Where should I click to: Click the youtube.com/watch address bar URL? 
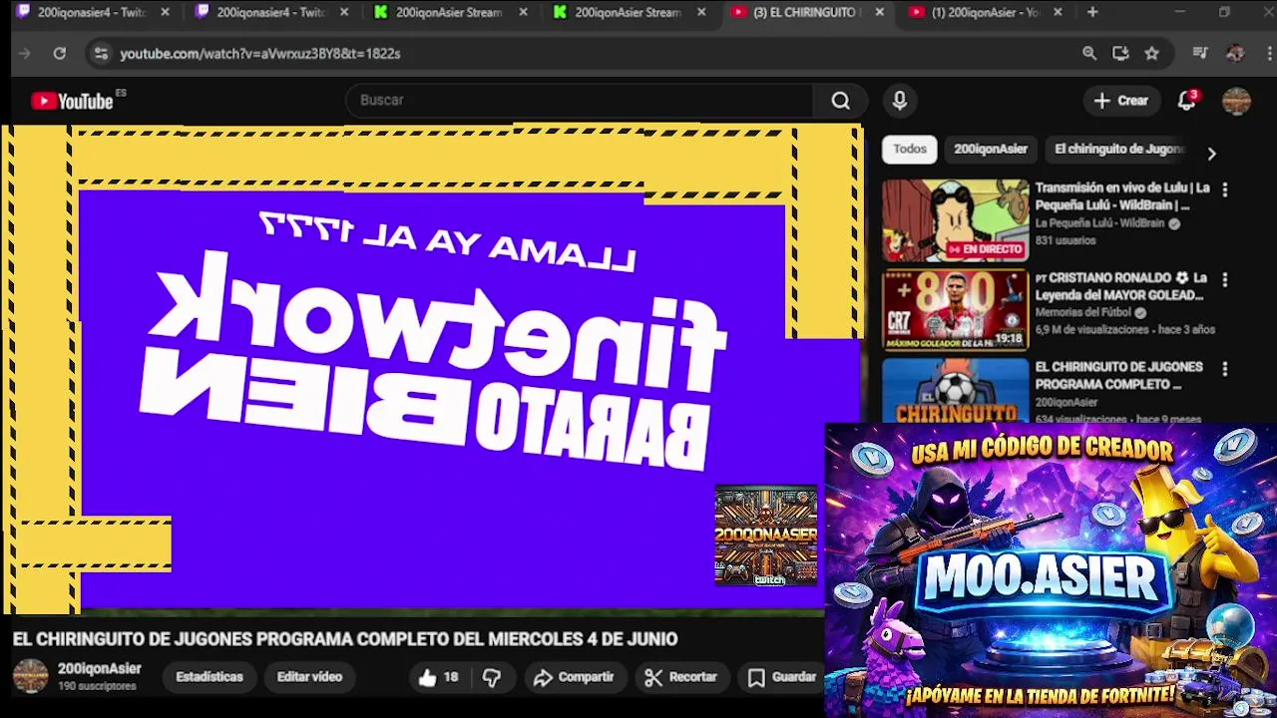point(260,53)
